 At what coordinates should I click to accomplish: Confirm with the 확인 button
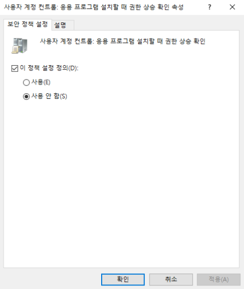(x=123, y=279)
